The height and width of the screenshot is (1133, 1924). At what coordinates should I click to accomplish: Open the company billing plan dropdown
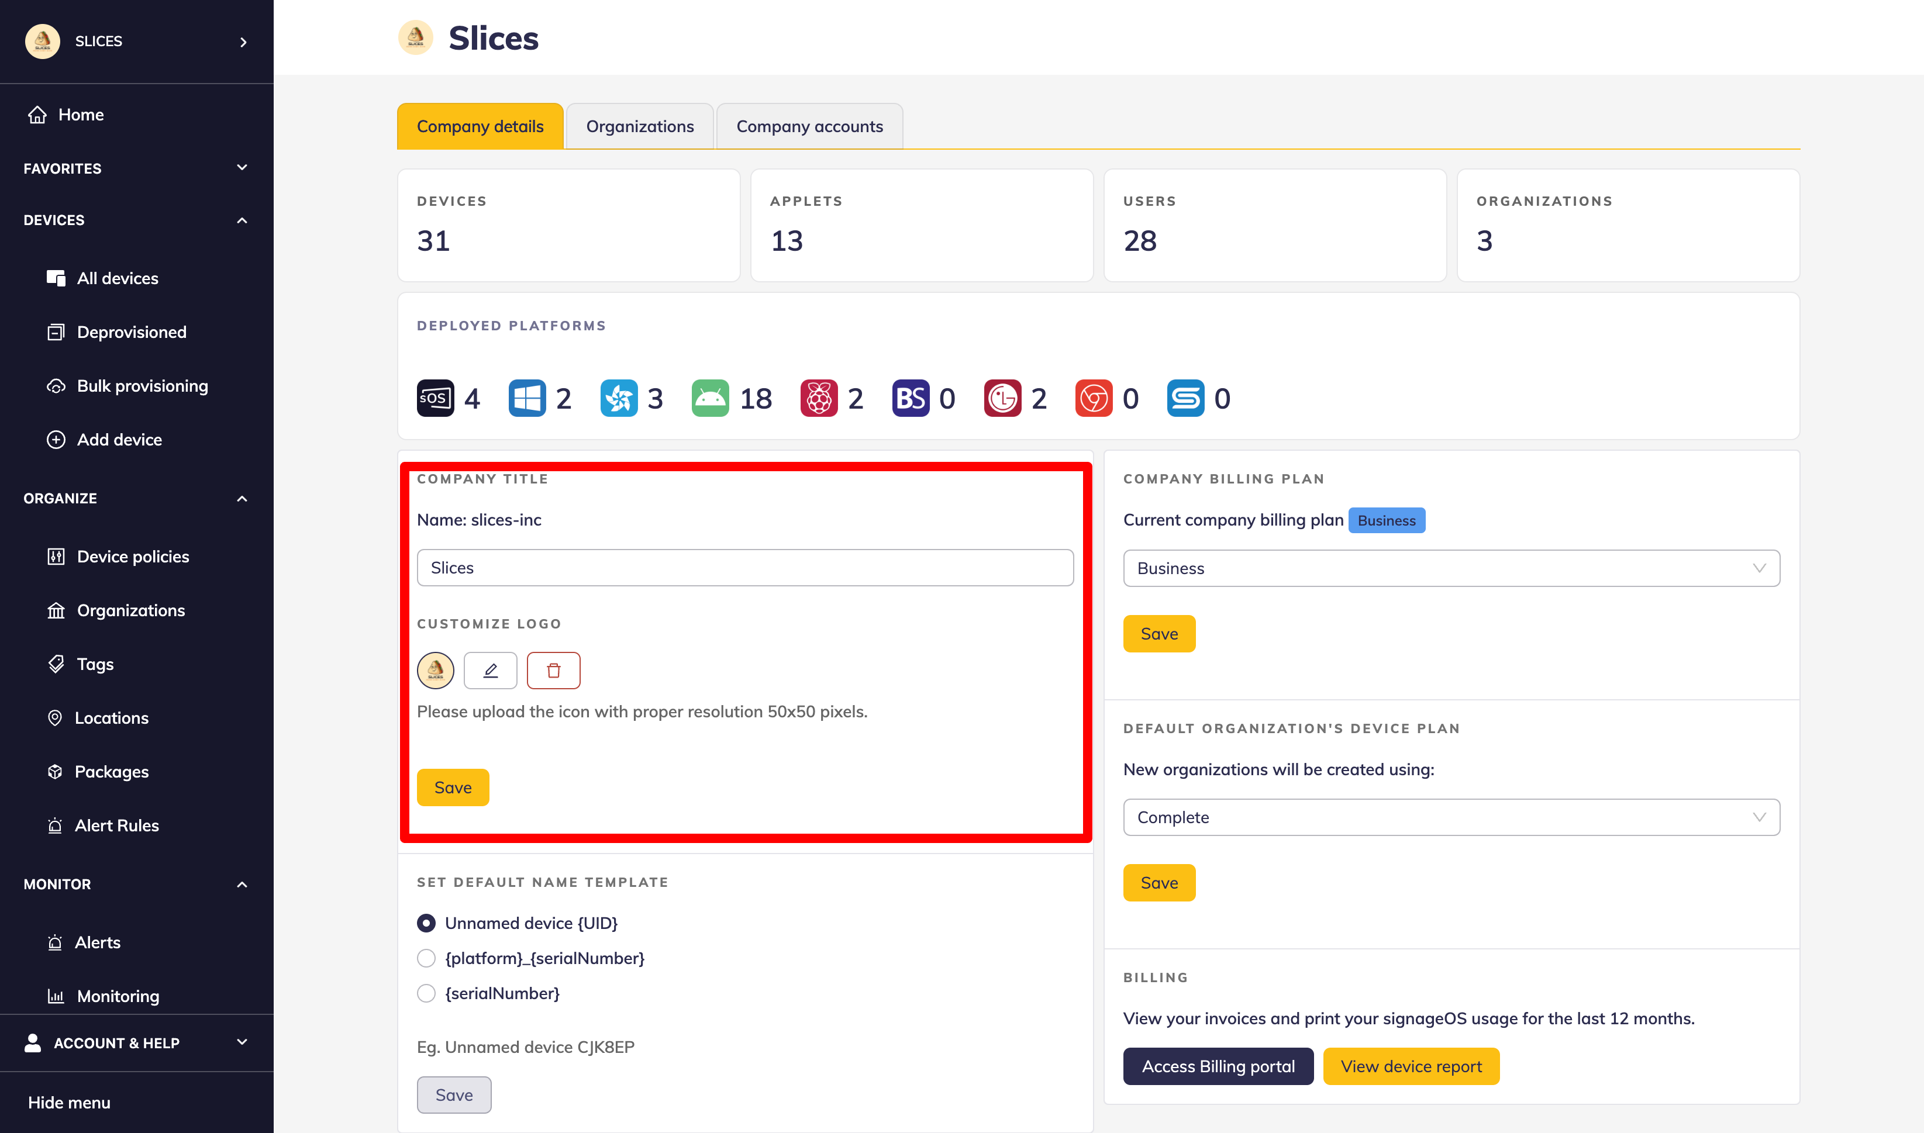(x=1451, y=568)
